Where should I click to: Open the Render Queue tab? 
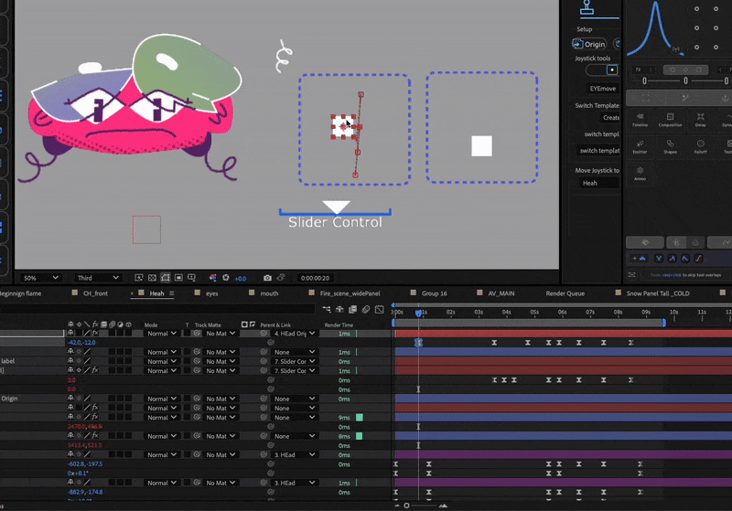[x=565, y=293]
